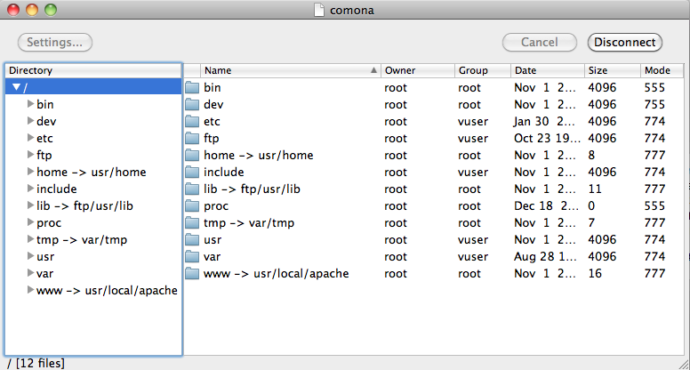Click the Cancel button
The height and width of the screenshot is (370, 690).
[x=540, y=42]
